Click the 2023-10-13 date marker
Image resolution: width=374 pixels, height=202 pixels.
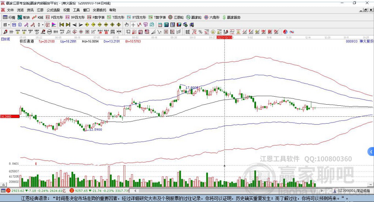(224, 38)
